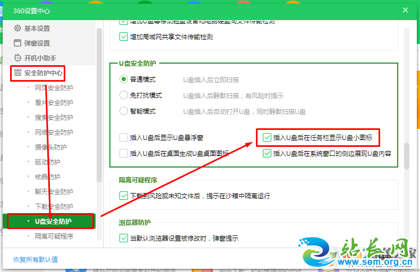Go to 下载安全防护 in sidebar
This screenshot has width=420, height=272.
point(54,206)
